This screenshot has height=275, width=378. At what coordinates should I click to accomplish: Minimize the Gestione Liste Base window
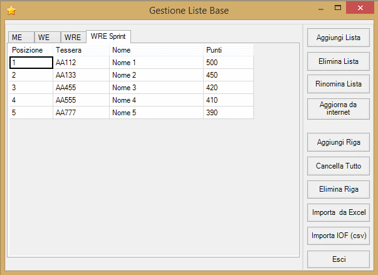pos(321,8)
